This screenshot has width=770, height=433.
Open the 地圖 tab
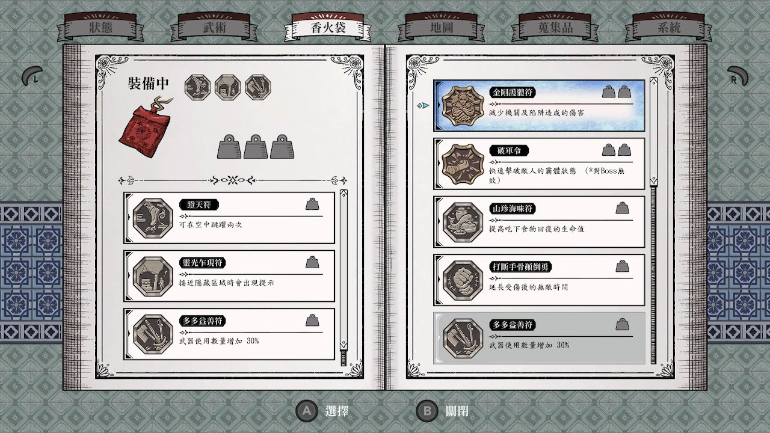(x=442, y=28)
